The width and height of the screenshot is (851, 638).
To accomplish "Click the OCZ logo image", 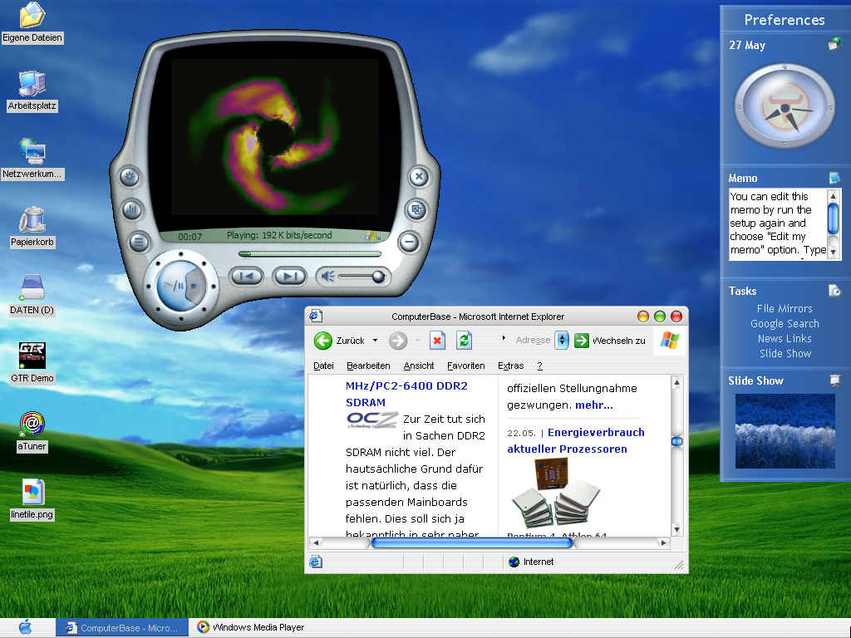I will tap(371, 420).
